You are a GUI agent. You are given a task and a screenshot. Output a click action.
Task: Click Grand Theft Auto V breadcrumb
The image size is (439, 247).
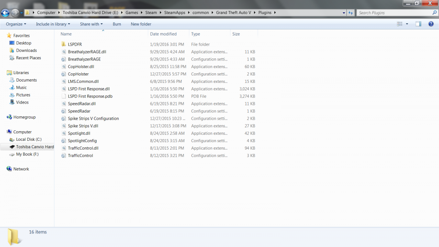(234, 13)
